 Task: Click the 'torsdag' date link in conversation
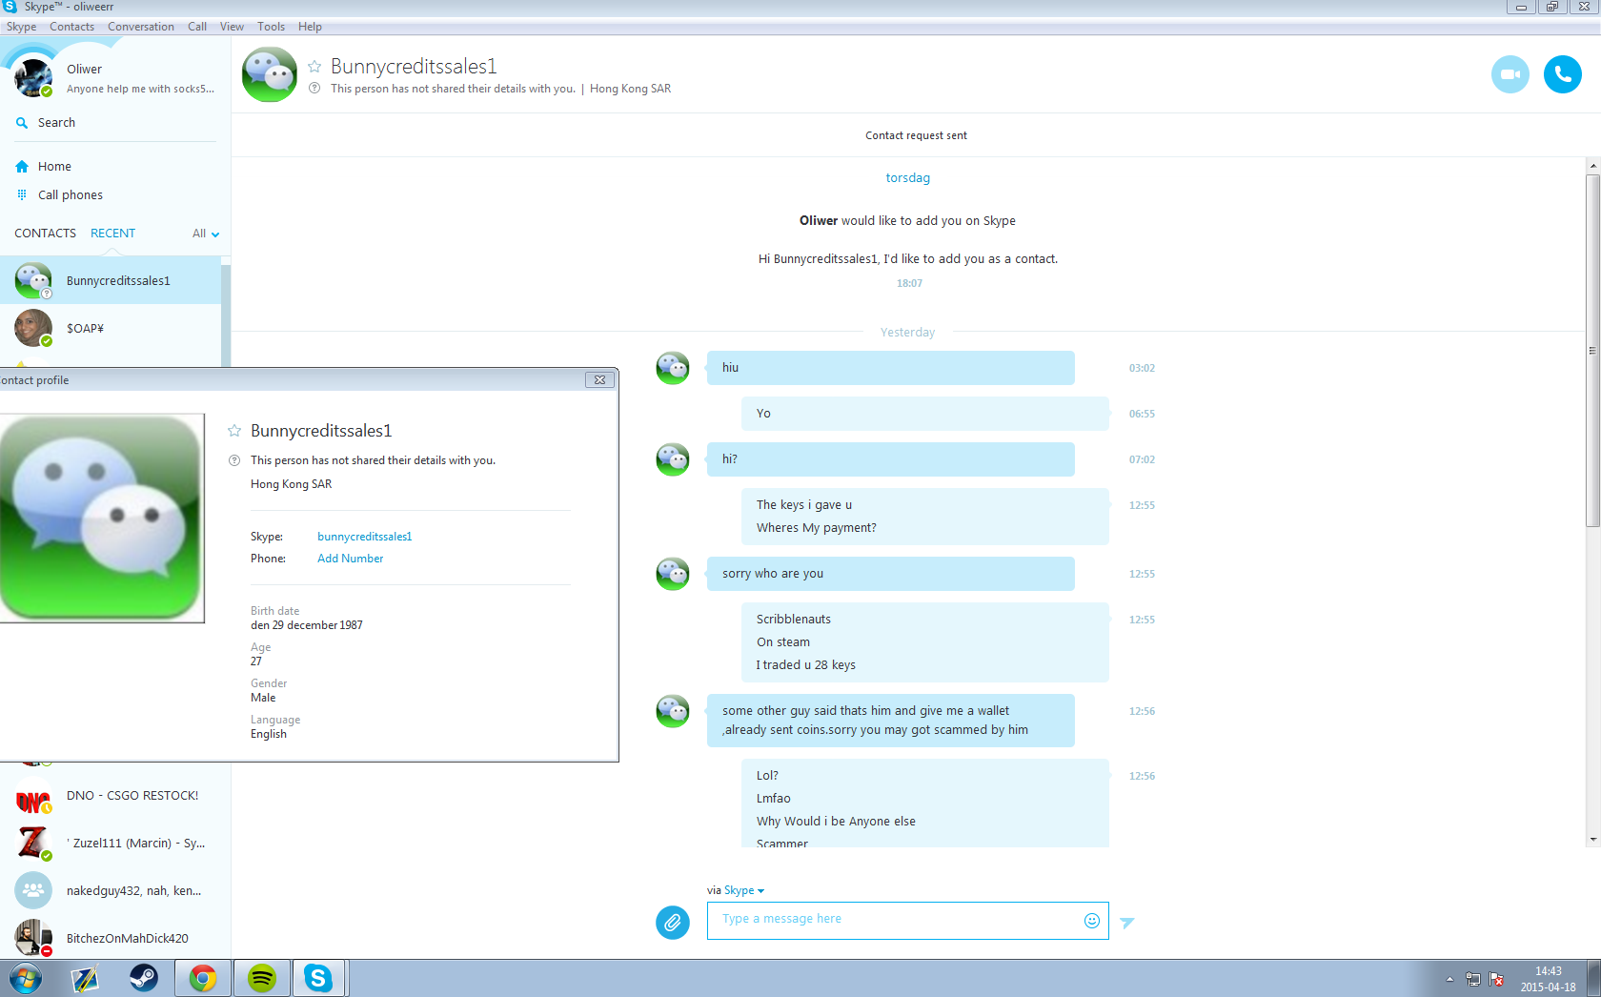[x=908, y=178]
